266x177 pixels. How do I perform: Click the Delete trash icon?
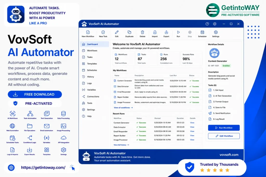click(143, 32)
